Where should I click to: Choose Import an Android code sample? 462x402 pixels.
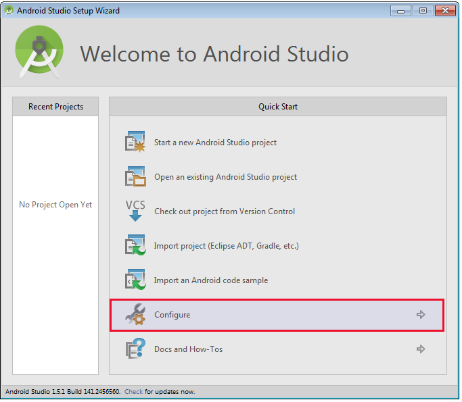(x=211, y=280)
